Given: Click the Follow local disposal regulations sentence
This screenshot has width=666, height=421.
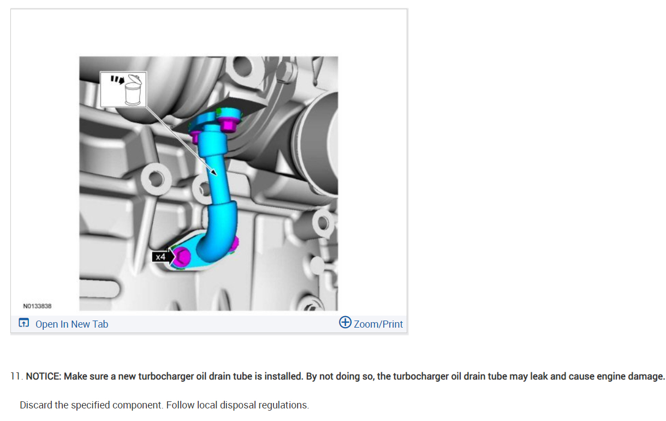Looking at the screenshot, I should tap(237, 405).
